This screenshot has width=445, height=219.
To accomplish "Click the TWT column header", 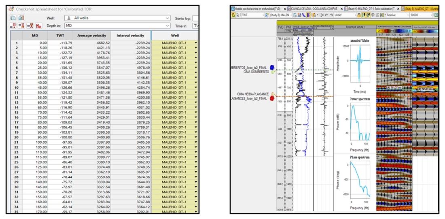I will pos(60,36).
